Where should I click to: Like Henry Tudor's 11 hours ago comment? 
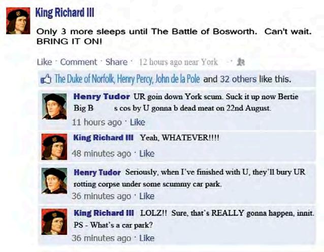coord(138,122)
